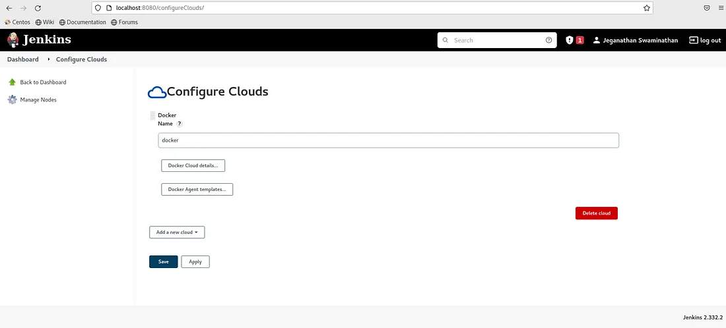Open the Pocket icon in browser toolbar
This screenshot has height=328, width=726.
(x=707, y=8)
